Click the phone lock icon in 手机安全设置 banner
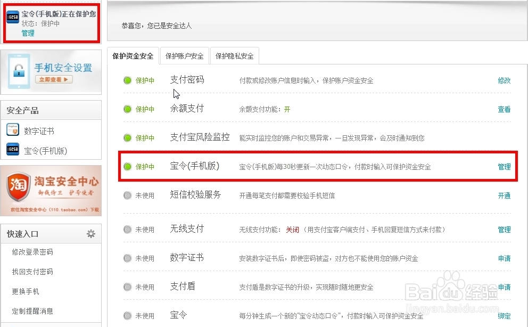The image size is (528, 327). [x=19, y=71]
